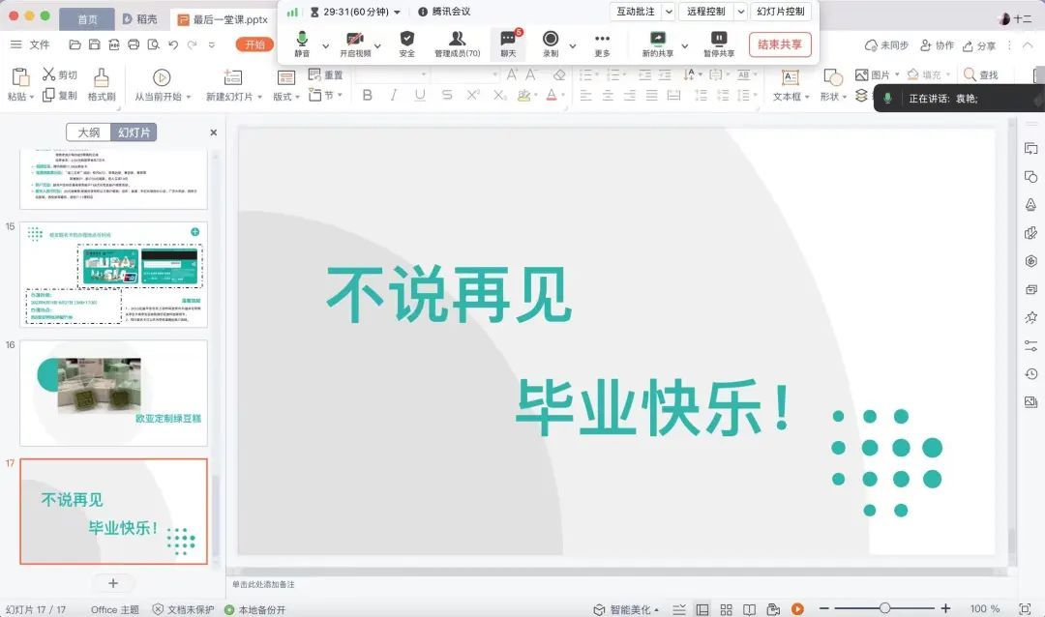The height and width of the screenshot is (617, 1045).
Task: Click the 结束共享 end sharing button
Action: click(x=780, y=44)
